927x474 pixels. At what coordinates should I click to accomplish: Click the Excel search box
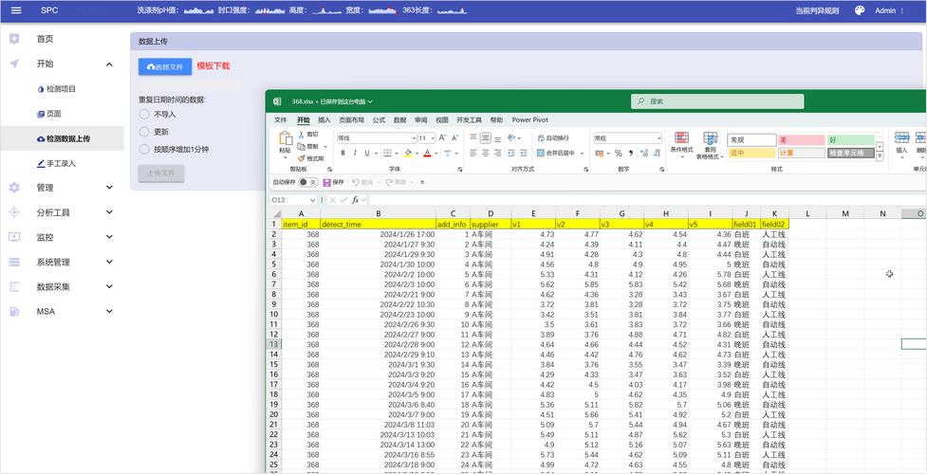point(717,101)
